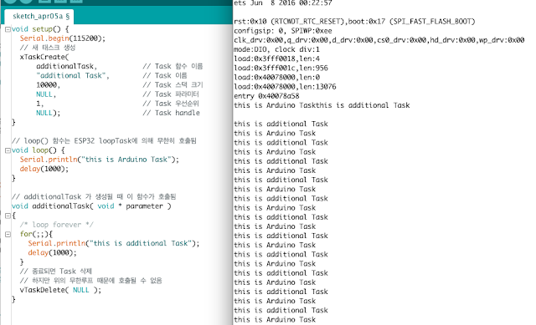Screen dimensions: 536x325
Task: Click rst:0x10 (RTCWDT_RTC_RESET) boot output line
Action: [354, 22]
